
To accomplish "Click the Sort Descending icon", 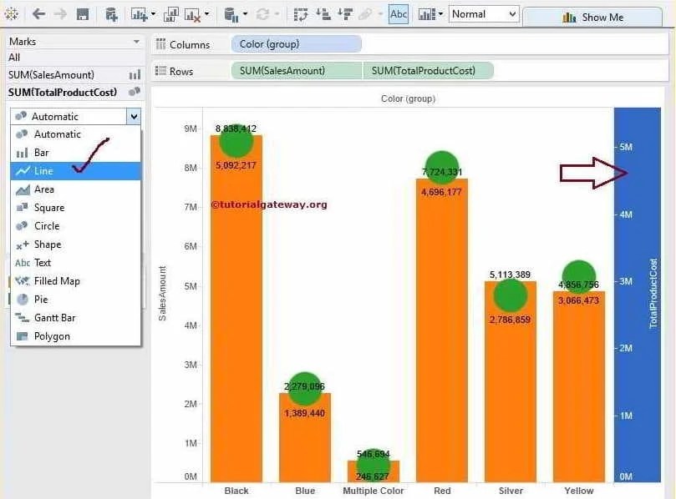I will tap(343, 14).
